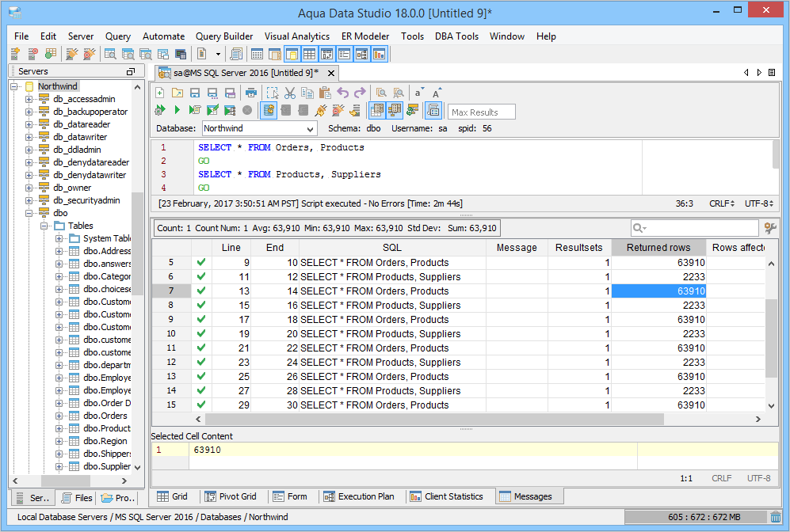Open the Query Builder menu
The width and height of the screenshot is (790, 532).
224,36
